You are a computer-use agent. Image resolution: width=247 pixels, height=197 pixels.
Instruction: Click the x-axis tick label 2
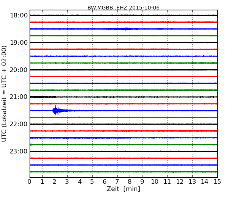[54, 182]
